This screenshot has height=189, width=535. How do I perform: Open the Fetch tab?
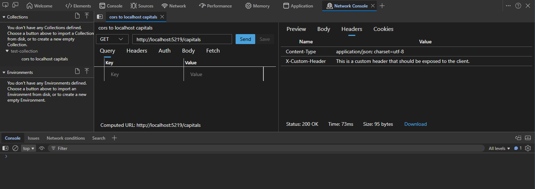(x=213, y=51)
